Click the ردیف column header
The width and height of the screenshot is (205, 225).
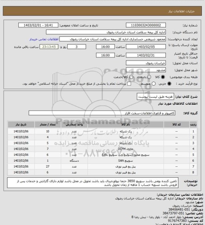(x=193, y=125)
